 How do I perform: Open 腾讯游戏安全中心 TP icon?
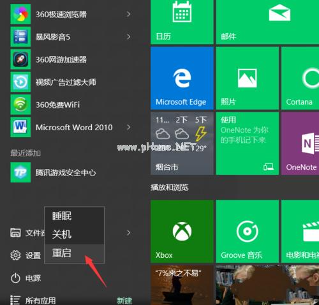(20, 172)
